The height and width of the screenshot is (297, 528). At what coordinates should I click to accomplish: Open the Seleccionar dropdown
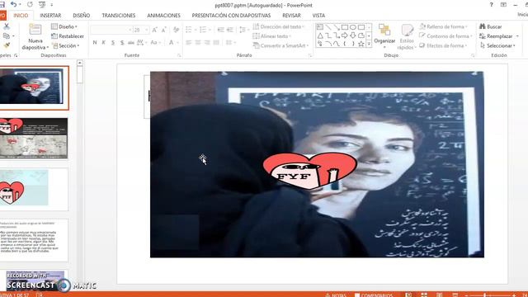point(497,45)
